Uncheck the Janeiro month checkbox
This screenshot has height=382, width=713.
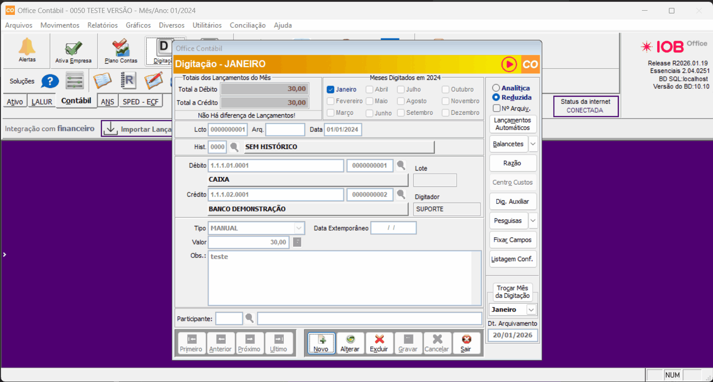[331, 89]
